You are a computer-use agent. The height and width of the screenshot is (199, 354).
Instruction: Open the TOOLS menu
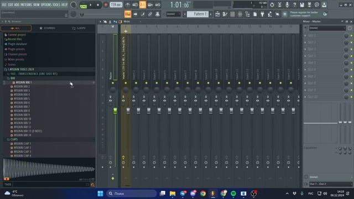click(x=56, y=4)
